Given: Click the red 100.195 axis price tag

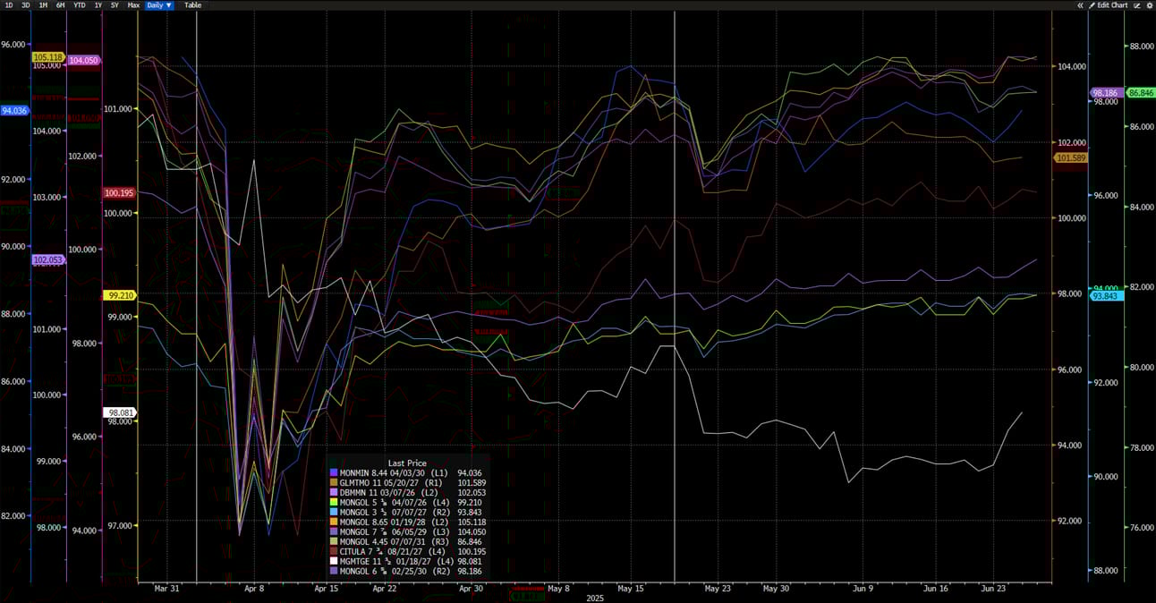Looking at the screenshot, I should tap(119, 193).
